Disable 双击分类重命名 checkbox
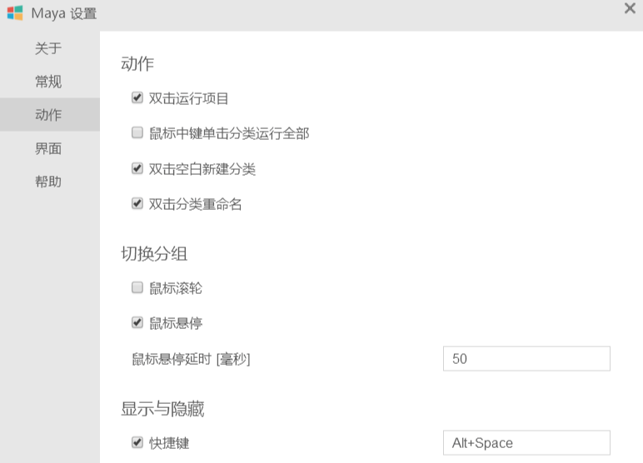Image resolution: width=643 pixels, height=463 pixels. [137, 203]
